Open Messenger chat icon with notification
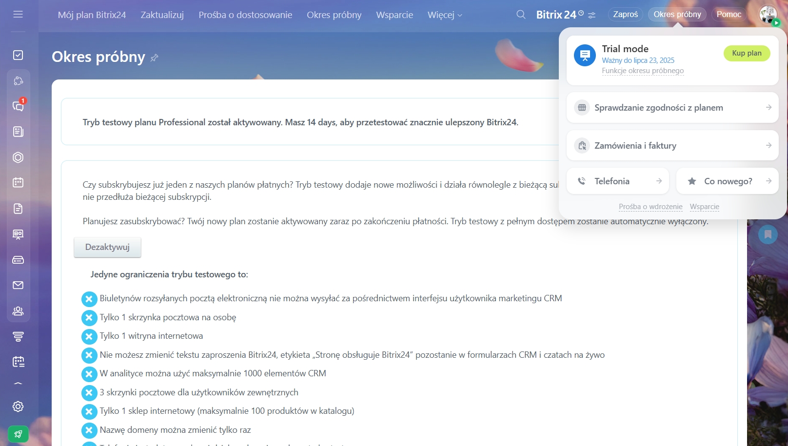 [18, 106]
